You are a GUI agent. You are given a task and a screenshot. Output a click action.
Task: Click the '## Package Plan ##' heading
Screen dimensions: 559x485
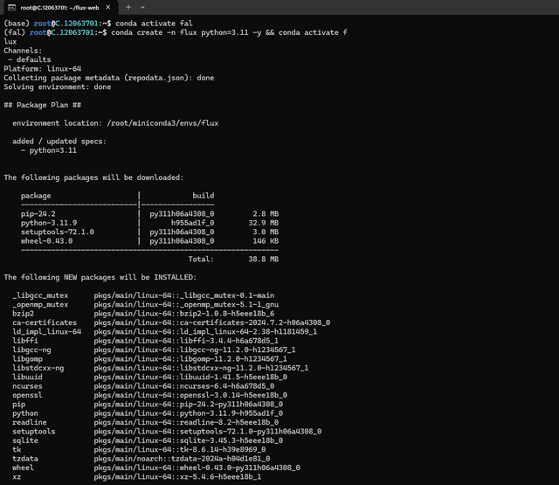point(43,105)
